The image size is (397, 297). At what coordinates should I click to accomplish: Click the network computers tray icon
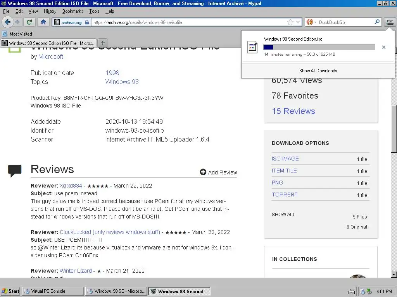point(362,292)
